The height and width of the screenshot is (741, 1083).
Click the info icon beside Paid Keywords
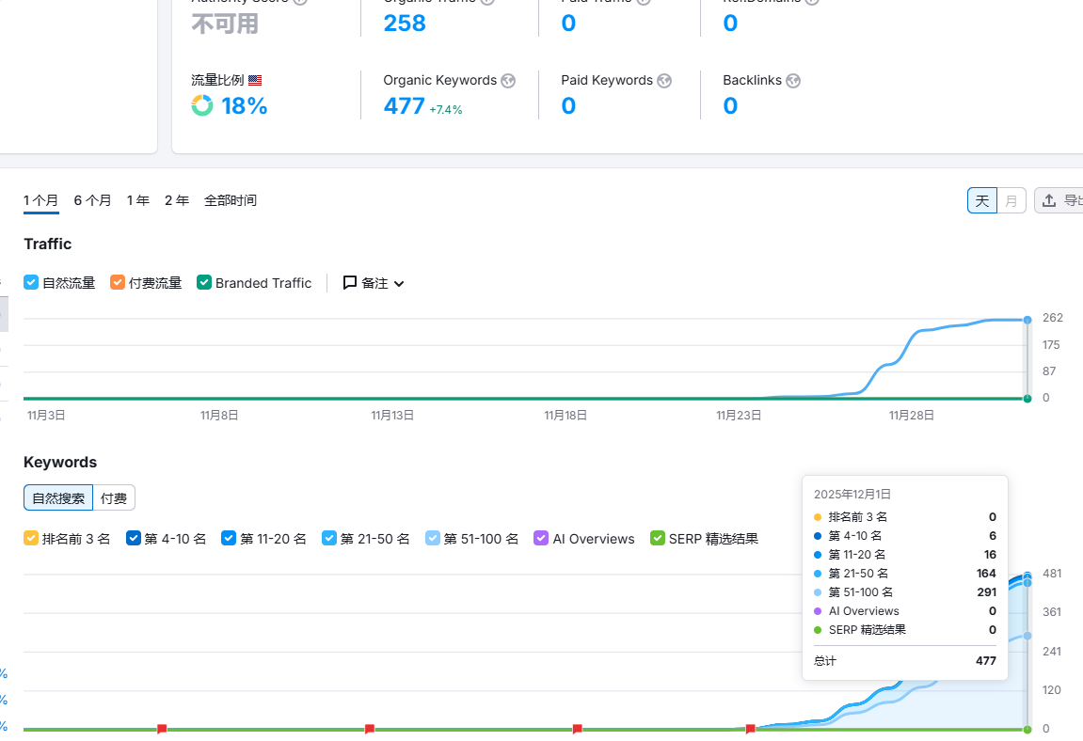pos(665,81)
